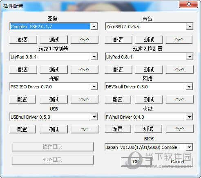Click 配置 under 光驱 plugin
The image size is (201, 178).
(22, 99)
